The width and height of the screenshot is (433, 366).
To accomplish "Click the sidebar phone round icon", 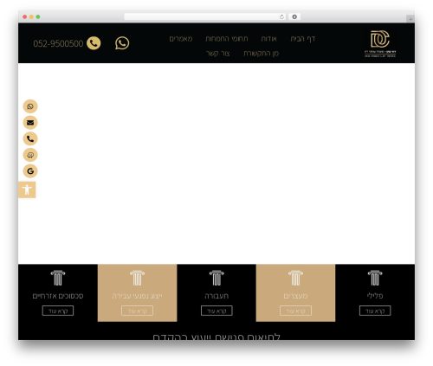I will tap(30, 138).
